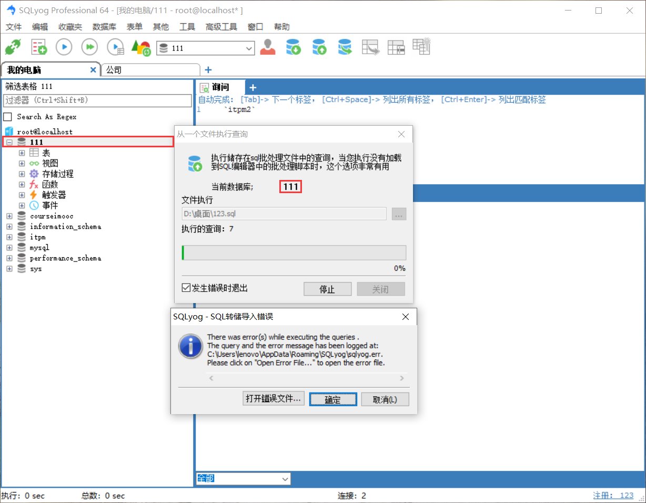Expand the 存储过程 tree node
Viewport: 646px width, 503px height.
coord(22,174)
